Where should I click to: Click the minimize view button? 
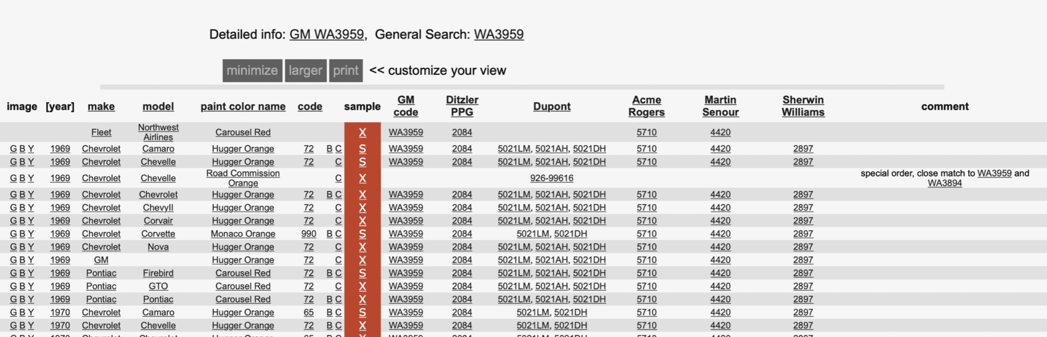point(252,70)
